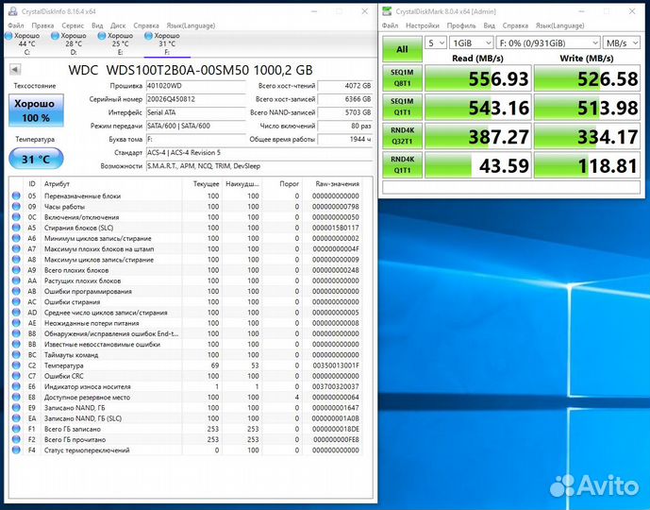Click the CrystalDiskMark title bar app icon
The height and width of the screenshot is (510, 650).
click(387, 11)
